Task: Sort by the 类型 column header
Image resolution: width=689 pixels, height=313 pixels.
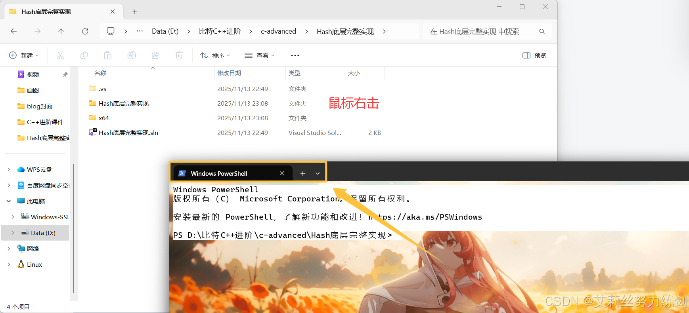Action: click(295, 73)
